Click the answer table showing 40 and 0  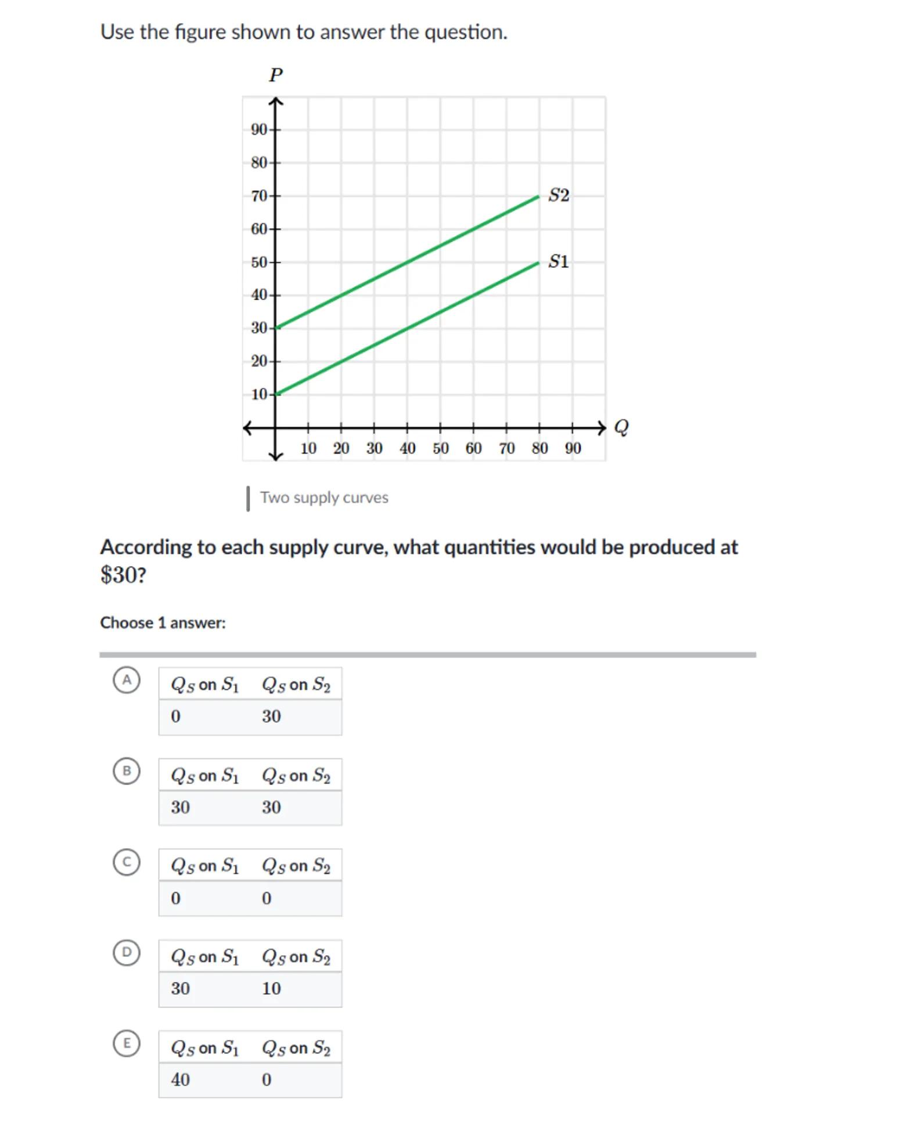point(250,1064)
